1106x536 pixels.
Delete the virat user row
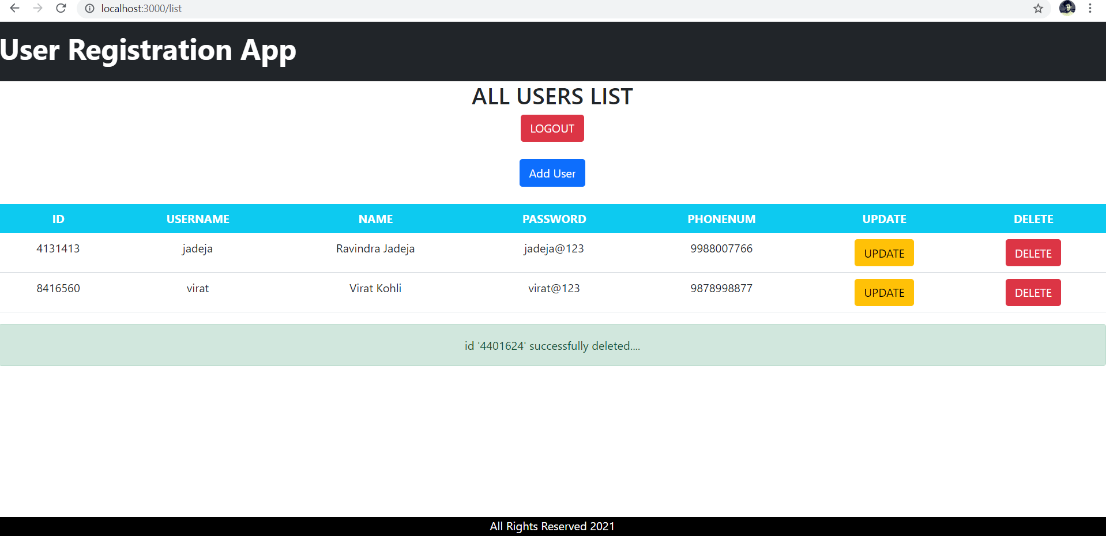pos(1033,292)
